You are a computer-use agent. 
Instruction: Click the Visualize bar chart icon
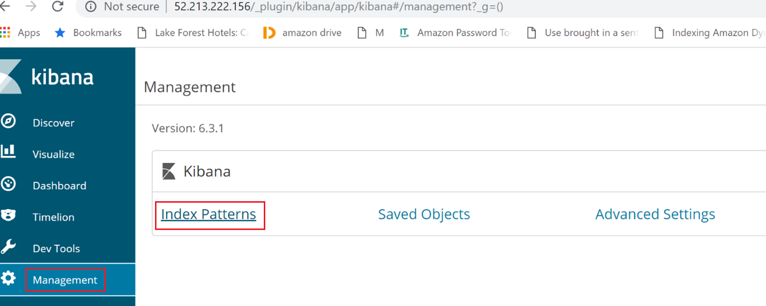(x=7, y=153)
